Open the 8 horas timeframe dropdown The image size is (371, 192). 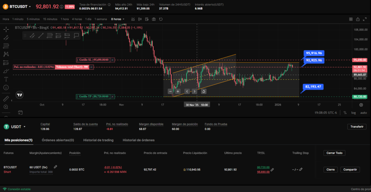pyautogui.click(x=118, y=19)
